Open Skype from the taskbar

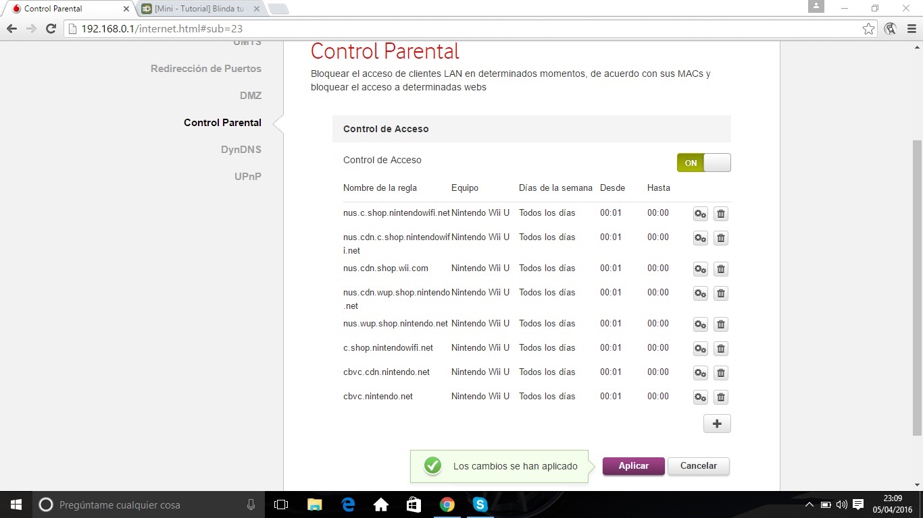coord(480,505)
